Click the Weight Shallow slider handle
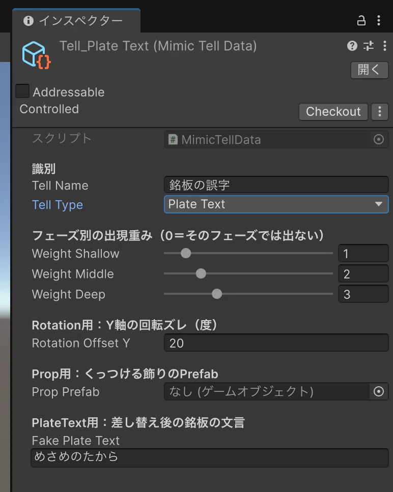Image resolution: width=393 pixels, height=492 pixels. (x=186, y=253)
